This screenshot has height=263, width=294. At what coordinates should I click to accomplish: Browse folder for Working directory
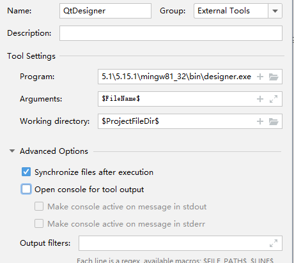(274, 121)
